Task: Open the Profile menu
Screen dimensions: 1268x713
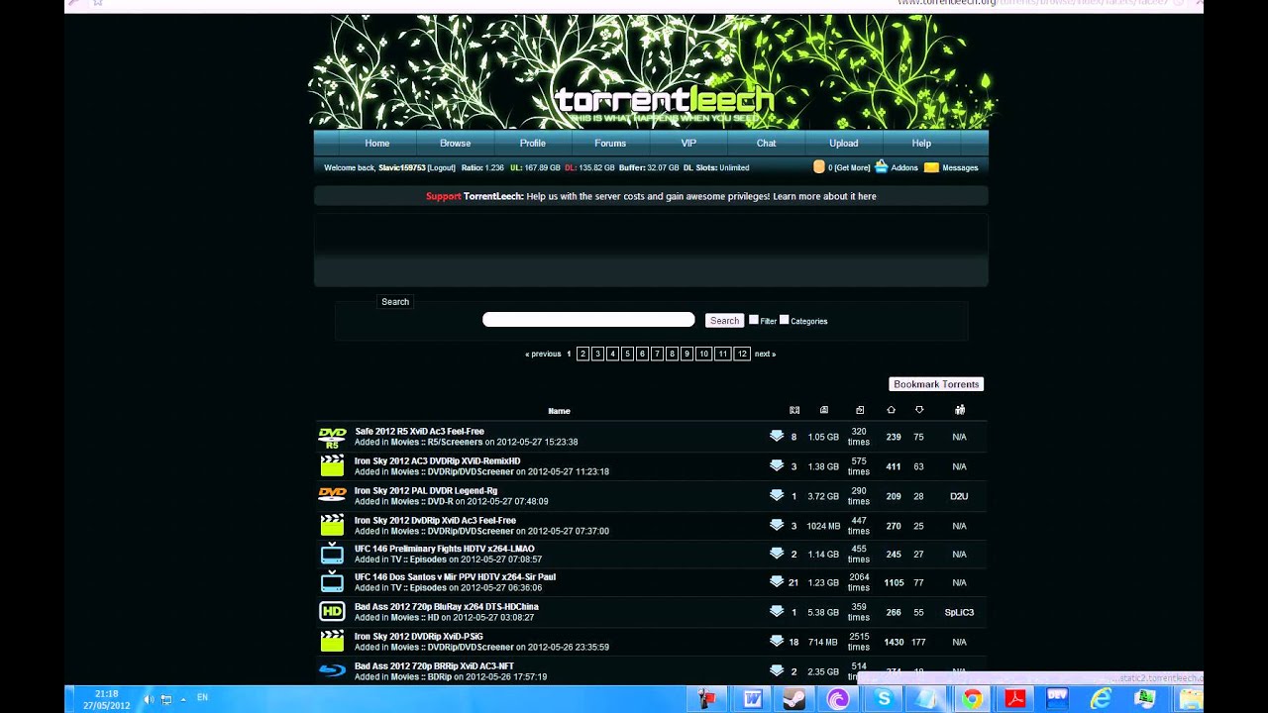Action: click(x=533, y=144)
